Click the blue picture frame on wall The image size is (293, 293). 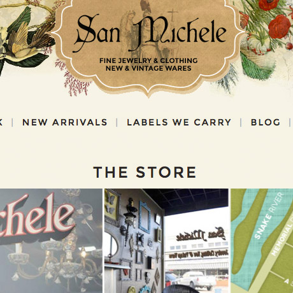click(x=145, y=217)
